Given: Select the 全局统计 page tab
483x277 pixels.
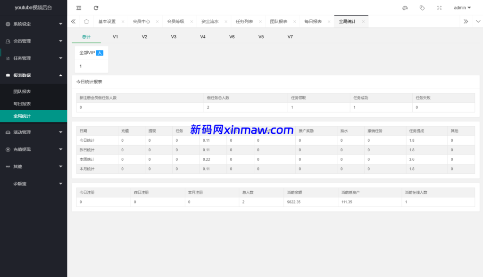Looking at the screenshot, I should (347, 22).
